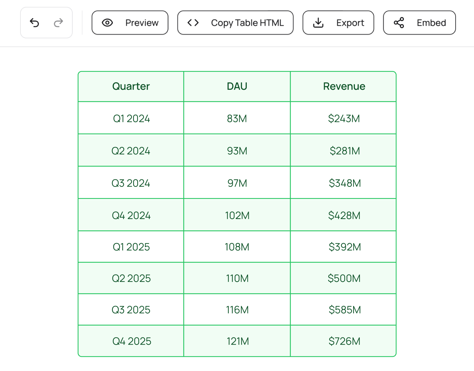Select the Q1 2024 quarter cell
Image resolution: width=474 pixels, height=371 pixels.
tap(131, 118)
